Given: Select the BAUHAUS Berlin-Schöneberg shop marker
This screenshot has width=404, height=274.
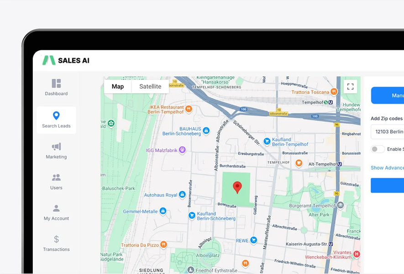Looking at the screenshot, I should 206,131.
